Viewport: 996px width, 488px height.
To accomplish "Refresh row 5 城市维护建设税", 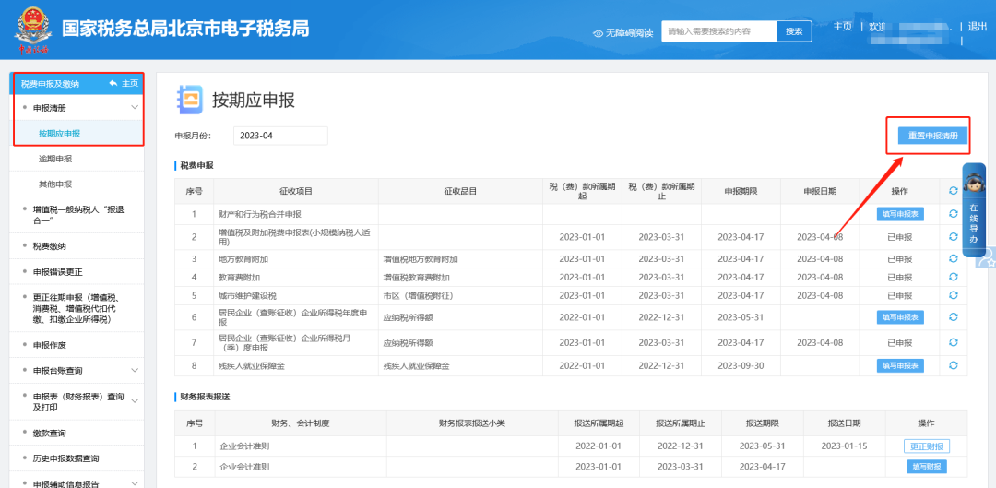I will coord(953,295).
